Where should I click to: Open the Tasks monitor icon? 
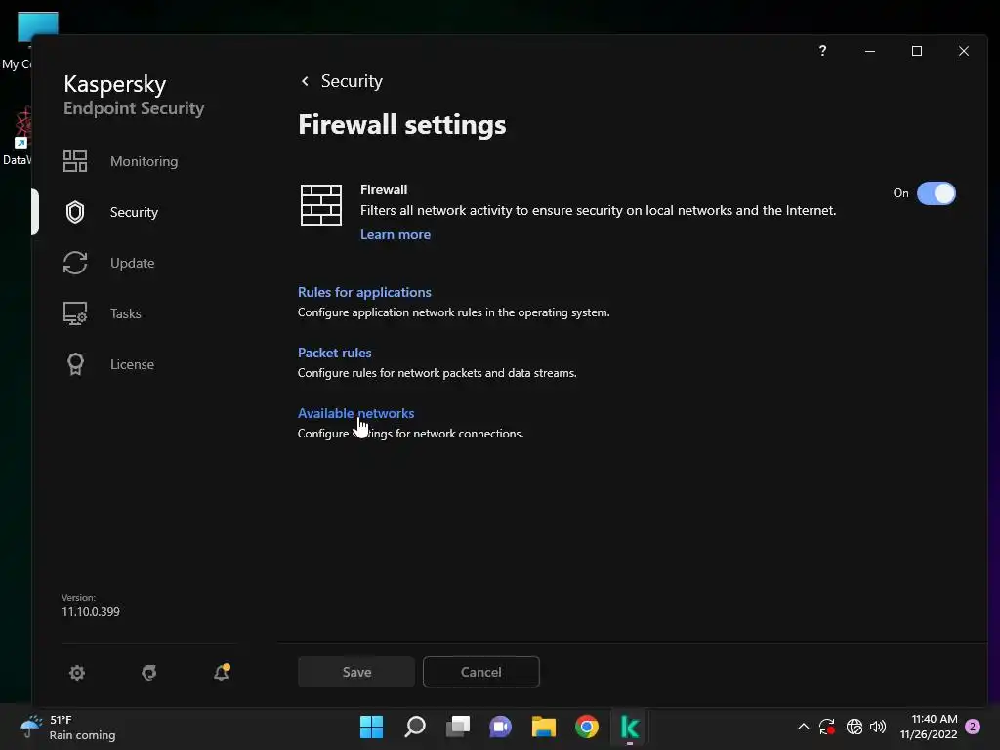click(x=75, y=313)
